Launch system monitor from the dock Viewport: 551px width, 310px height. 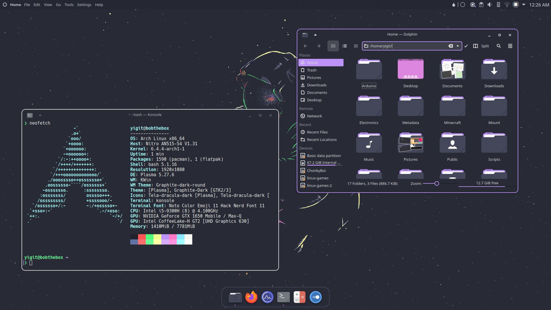tap(267, 297)
